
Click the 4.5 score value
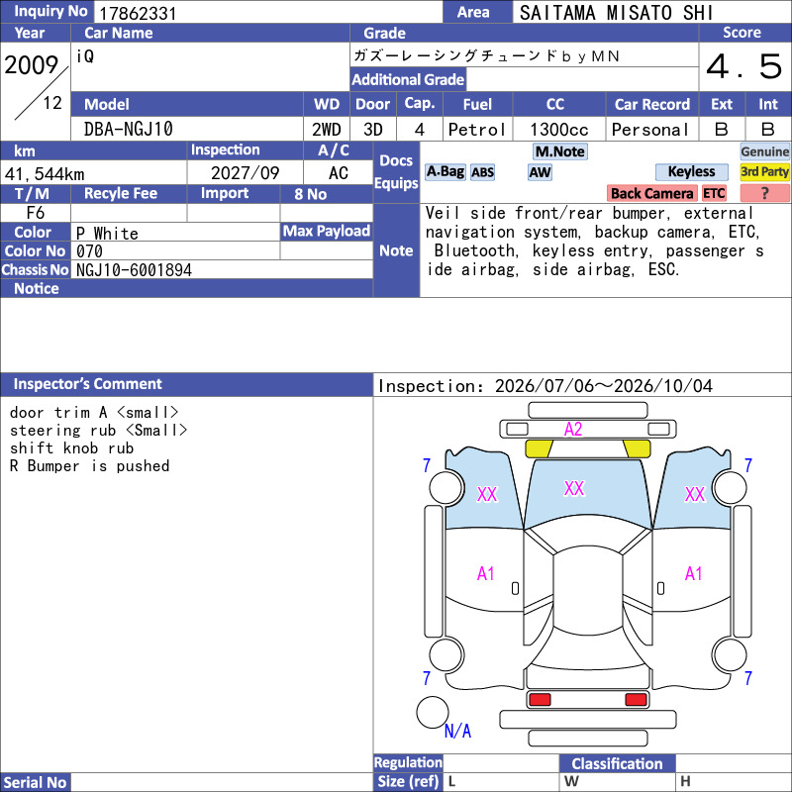(x=744, y=66)
